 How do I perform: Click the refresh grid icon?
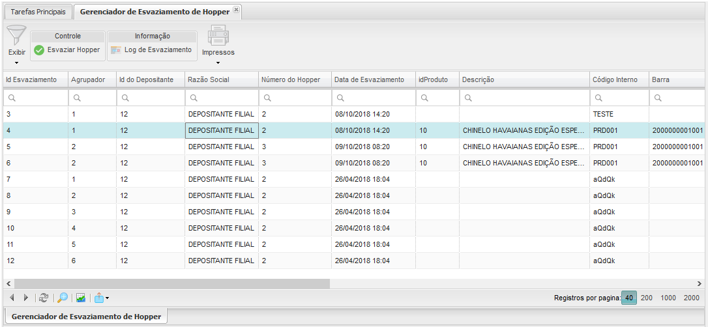pyautogui.click(x=43, y=297)
